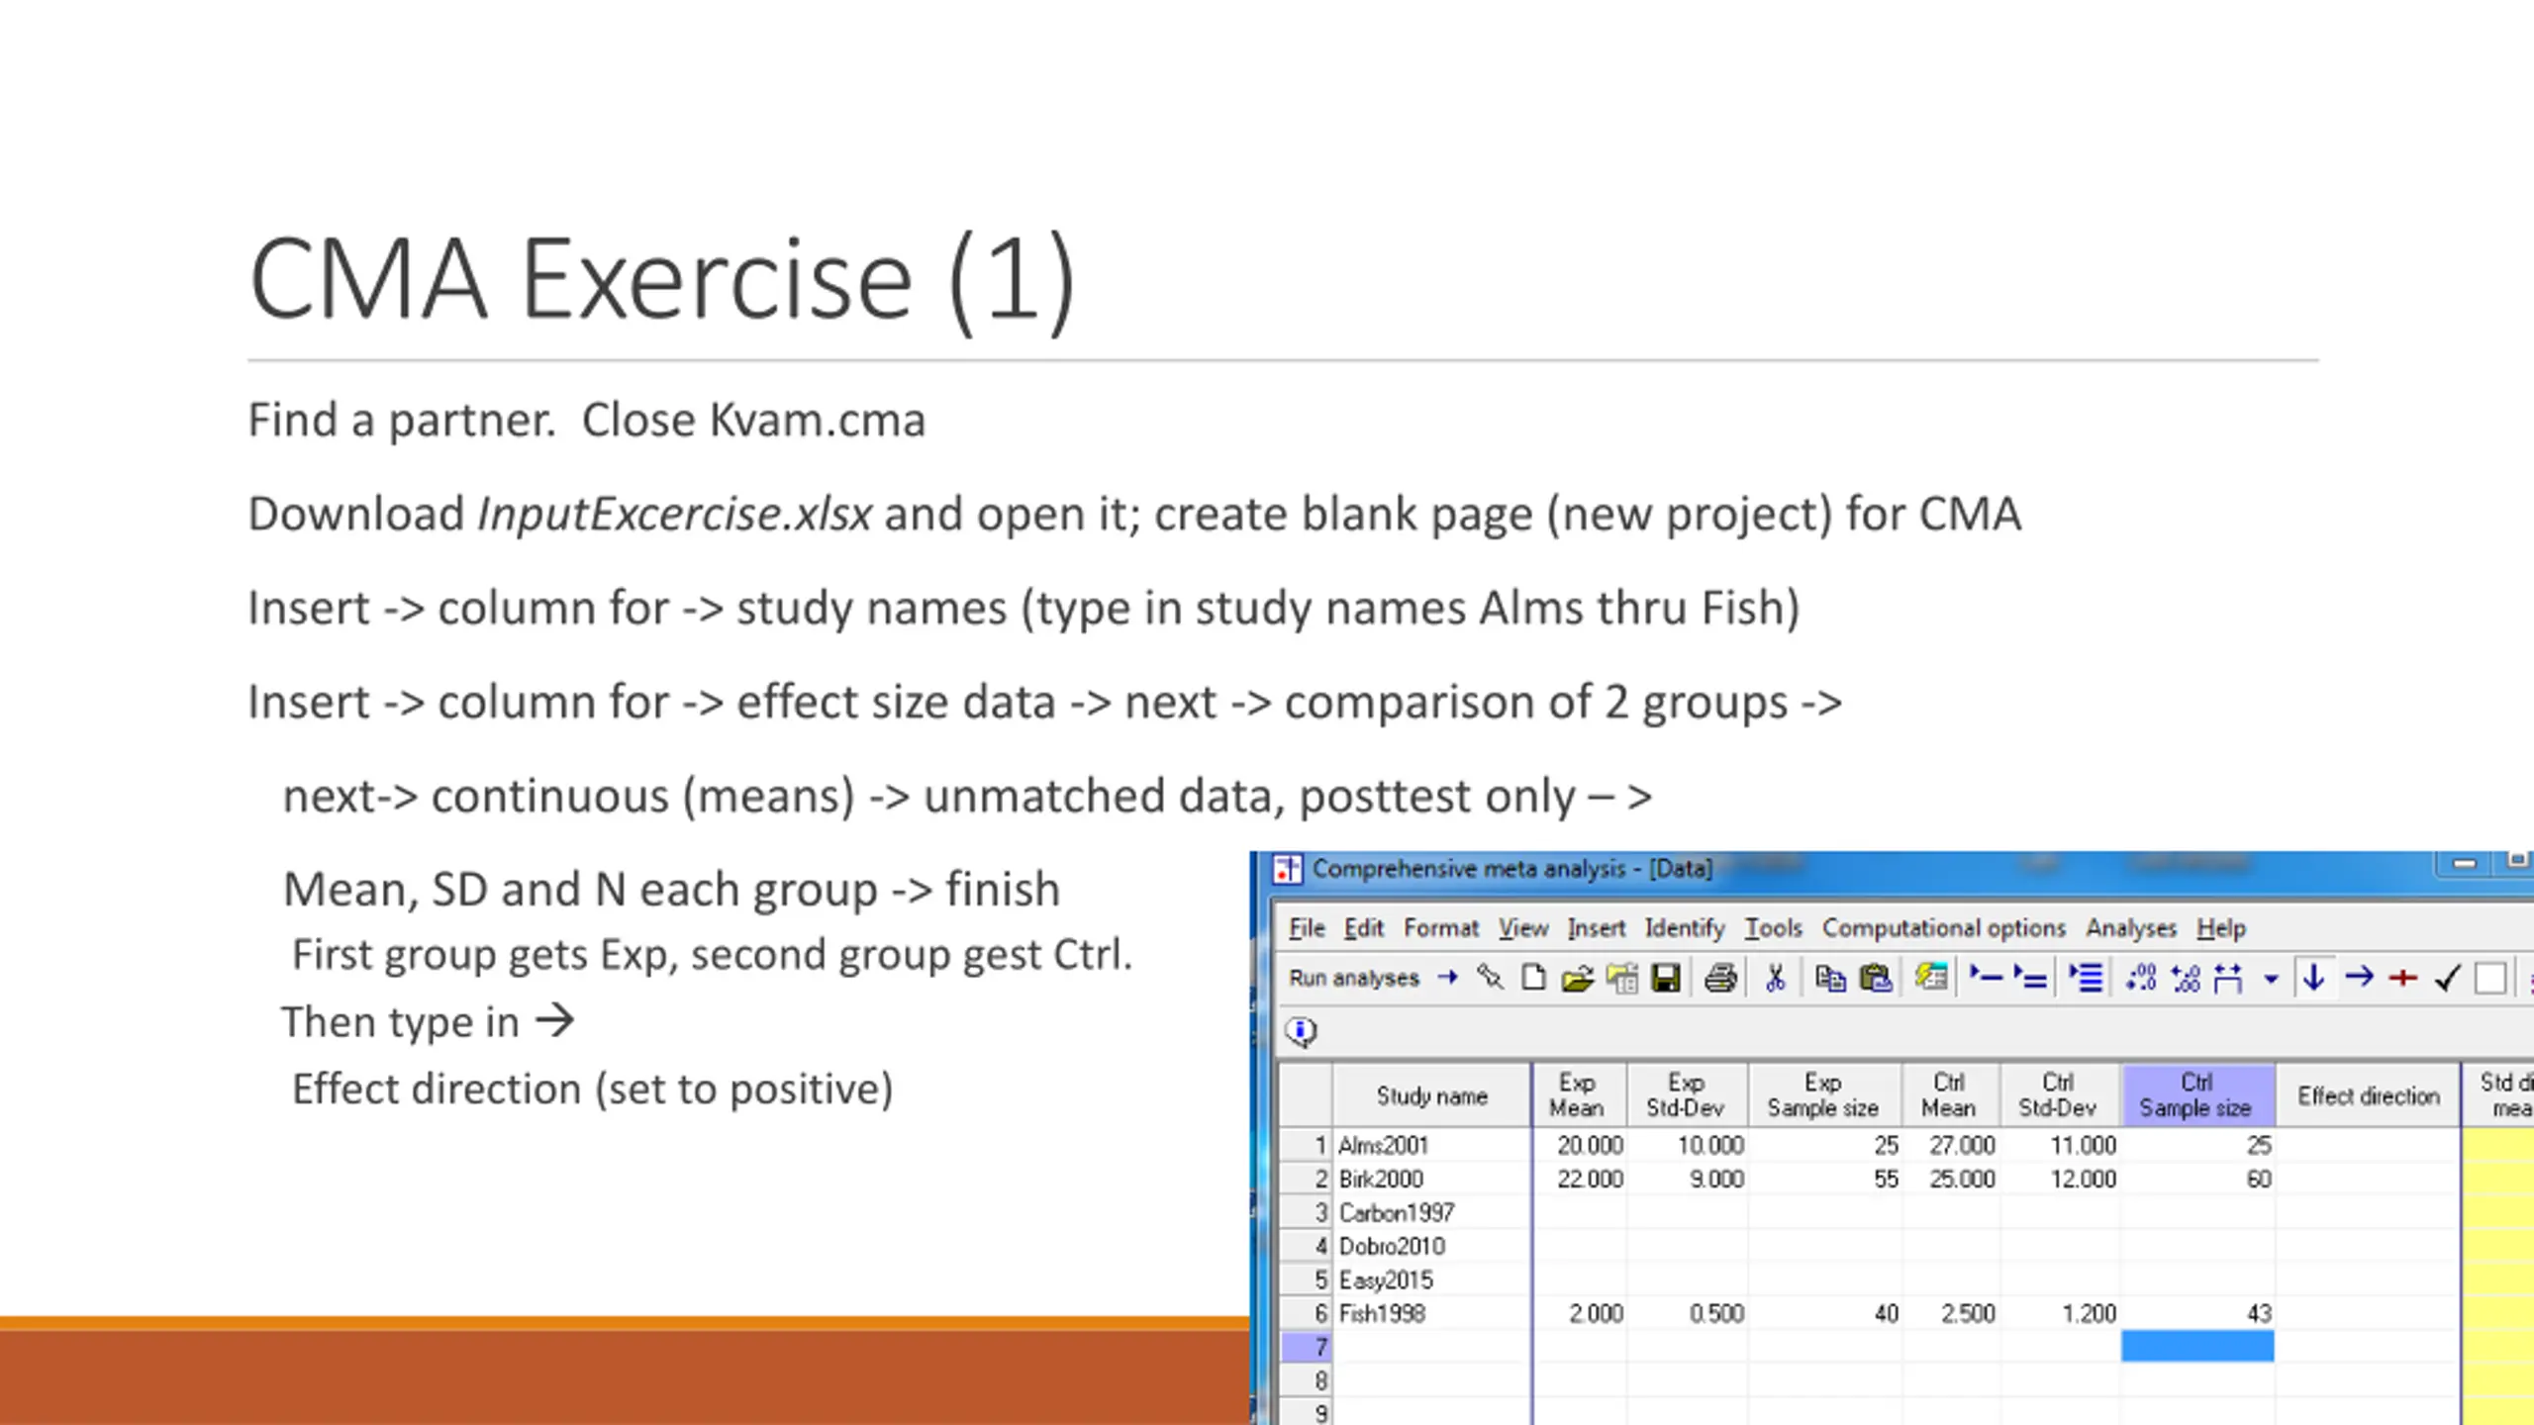Click the Print icon in toolbar
Screen dimensions: 2534x1425
[x=1720, y=979]
